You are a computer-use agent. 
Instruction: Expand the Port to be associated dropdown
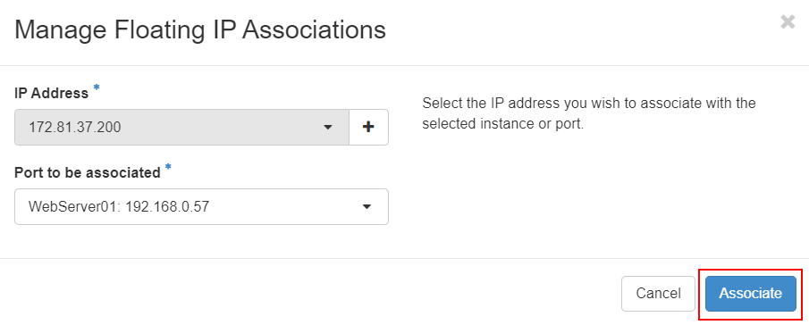[x=201, y=206]
